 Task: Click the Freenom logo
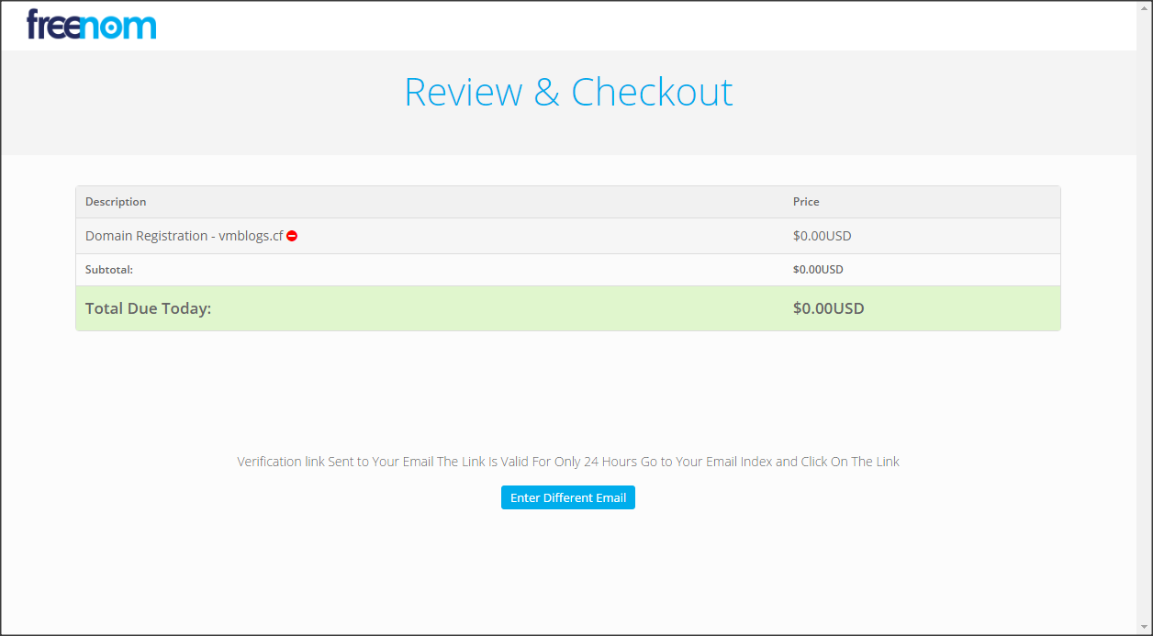(92, 25)
